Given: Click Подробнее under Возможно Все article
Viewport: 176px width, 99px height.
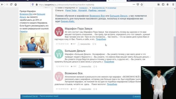Looking at the screenshot, I should [112, 84].
